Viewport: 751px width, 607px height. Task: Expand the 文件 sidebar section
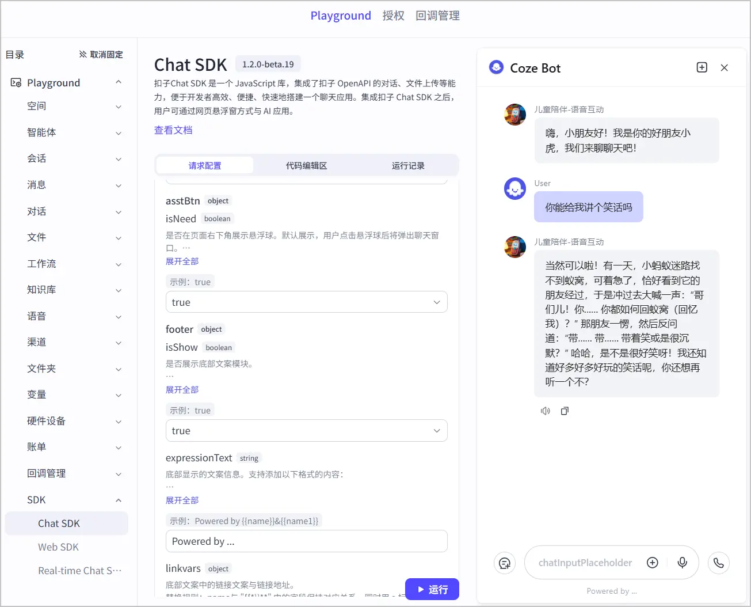click(119, 238)
